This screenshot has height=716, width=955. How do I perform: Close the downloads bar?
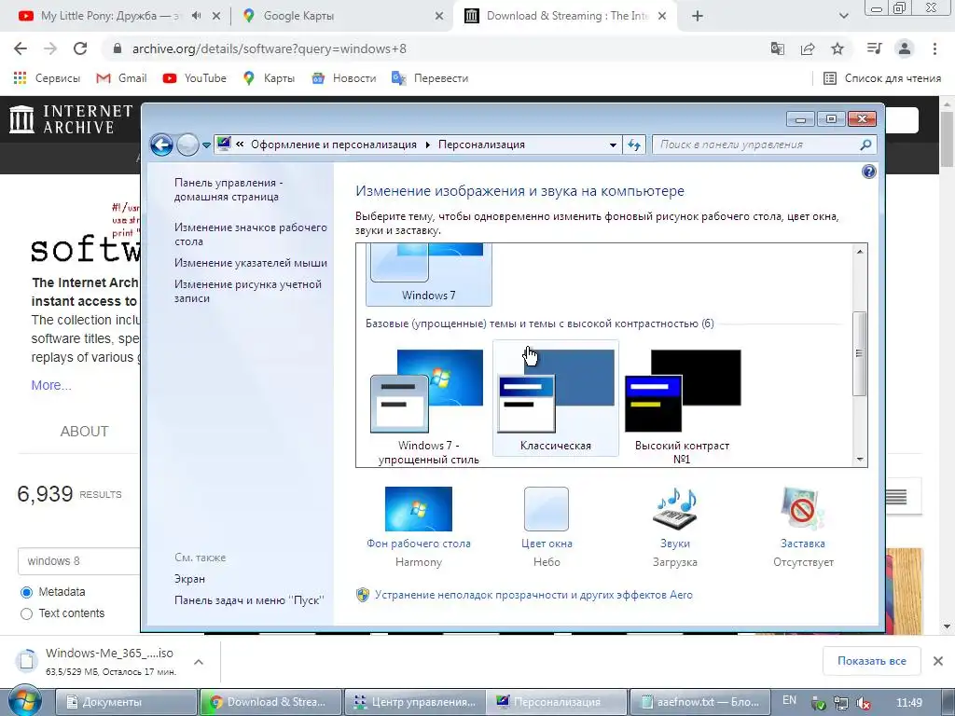[x=938, y=661]
